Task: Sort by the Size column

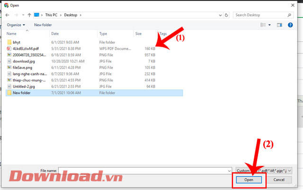Action: point(138,34)
